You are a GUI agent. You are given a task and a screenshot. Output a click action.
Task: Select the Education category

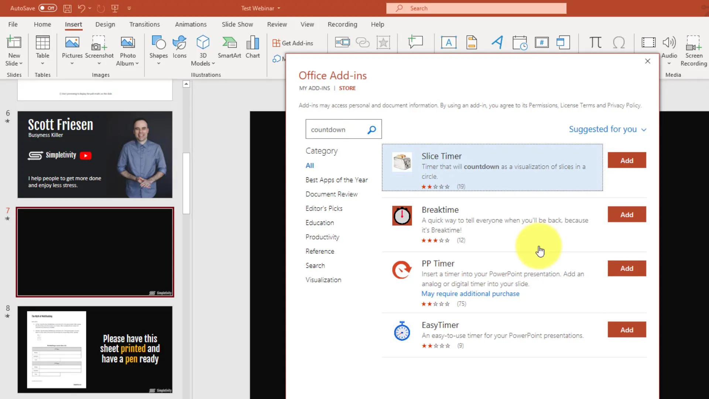pyautogui.click(x=319, y=223)
